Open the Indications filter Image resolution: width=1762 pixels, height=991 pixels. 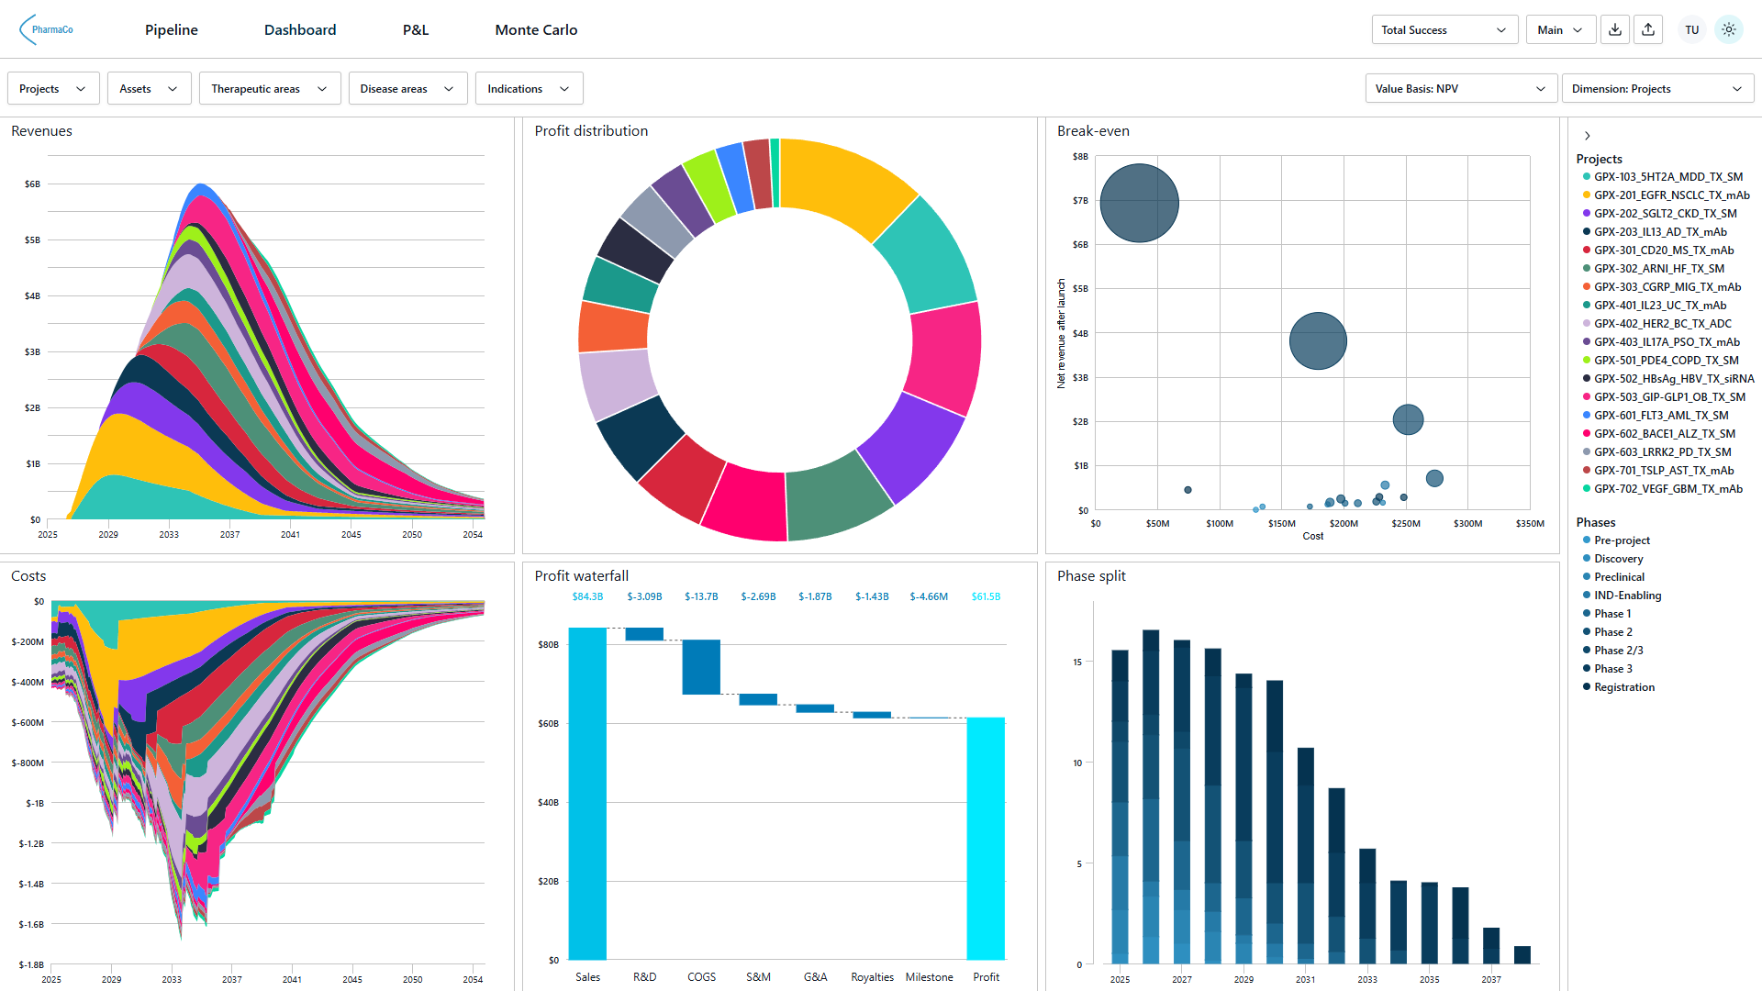pos(529,88)
